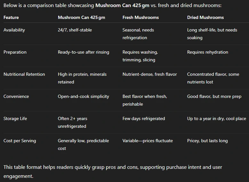Select the Cost per Serving row label
Image resolution: width=249 pixels, height=182 pixels.
(x=20, y=141)
